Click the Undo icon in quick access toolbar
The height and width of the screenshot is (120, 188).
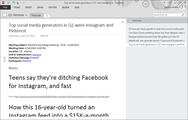coord(14,3)
